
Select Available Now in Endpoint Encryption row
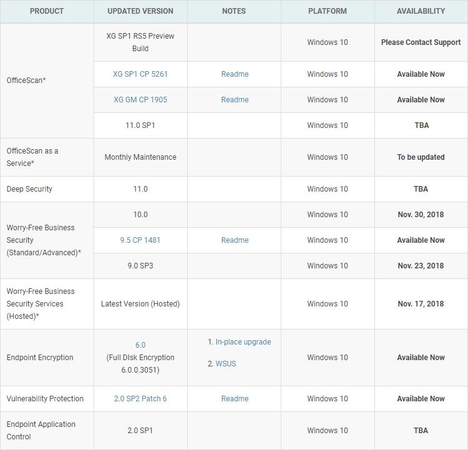(421, 358)
